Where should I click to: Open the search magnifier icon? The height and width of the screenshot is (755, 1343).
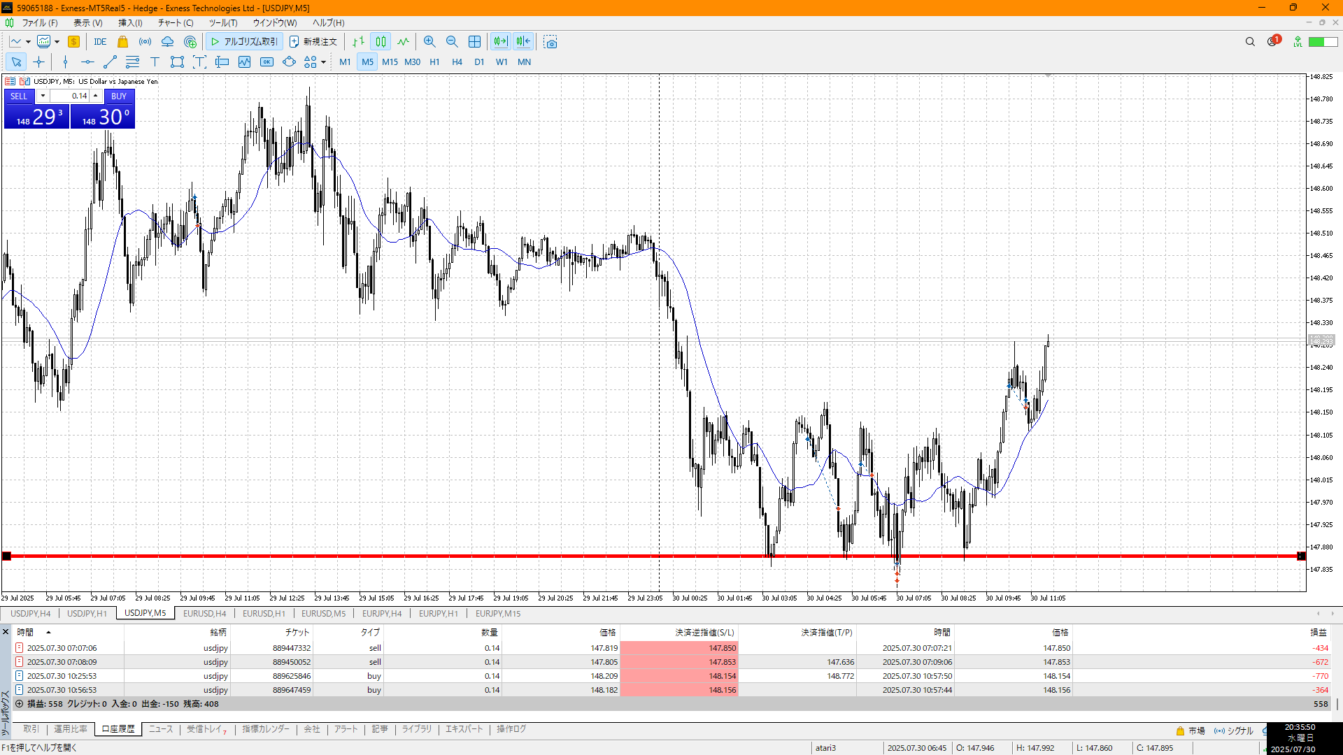coord(1250,42)
